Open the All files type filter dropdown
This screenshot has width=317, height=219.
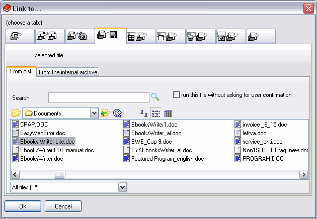pyautogui.click(x=122, y=187)
